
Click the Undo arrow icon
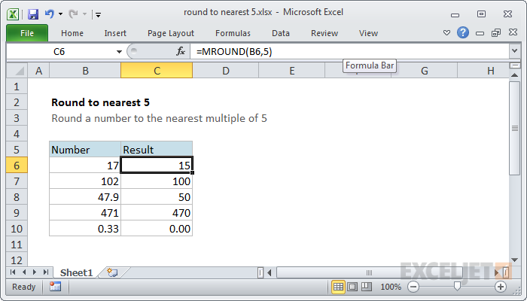pyautogui.click(x=50, y=14)
